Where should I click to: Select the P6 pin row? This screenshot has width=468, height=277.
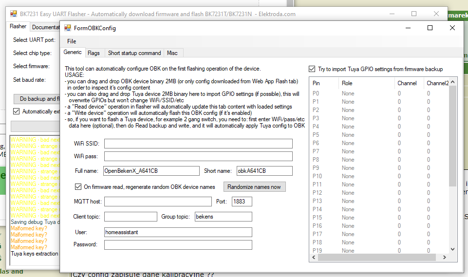point(379,143)
